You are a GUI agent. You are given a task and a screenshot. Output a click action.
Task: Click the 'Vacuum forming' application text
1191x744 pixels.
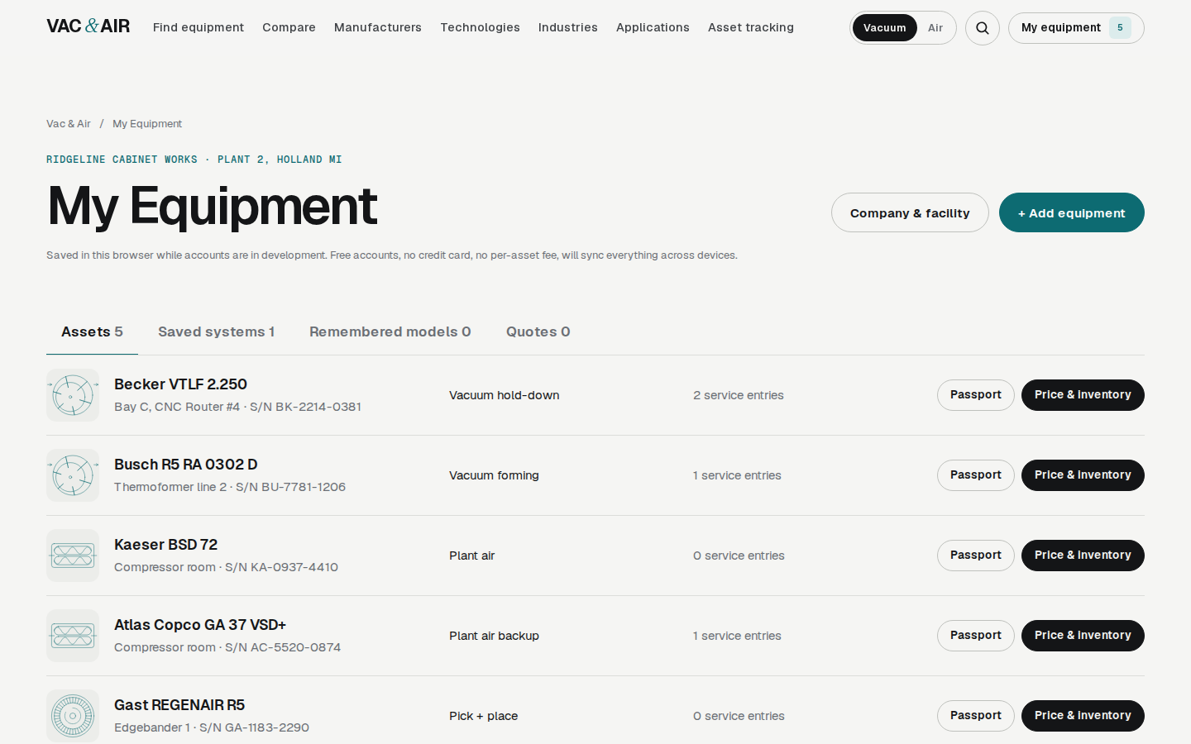click(x=494, y=475)
